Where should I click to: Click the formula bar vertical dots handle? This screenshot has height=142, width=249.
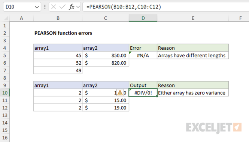[45, 7]
